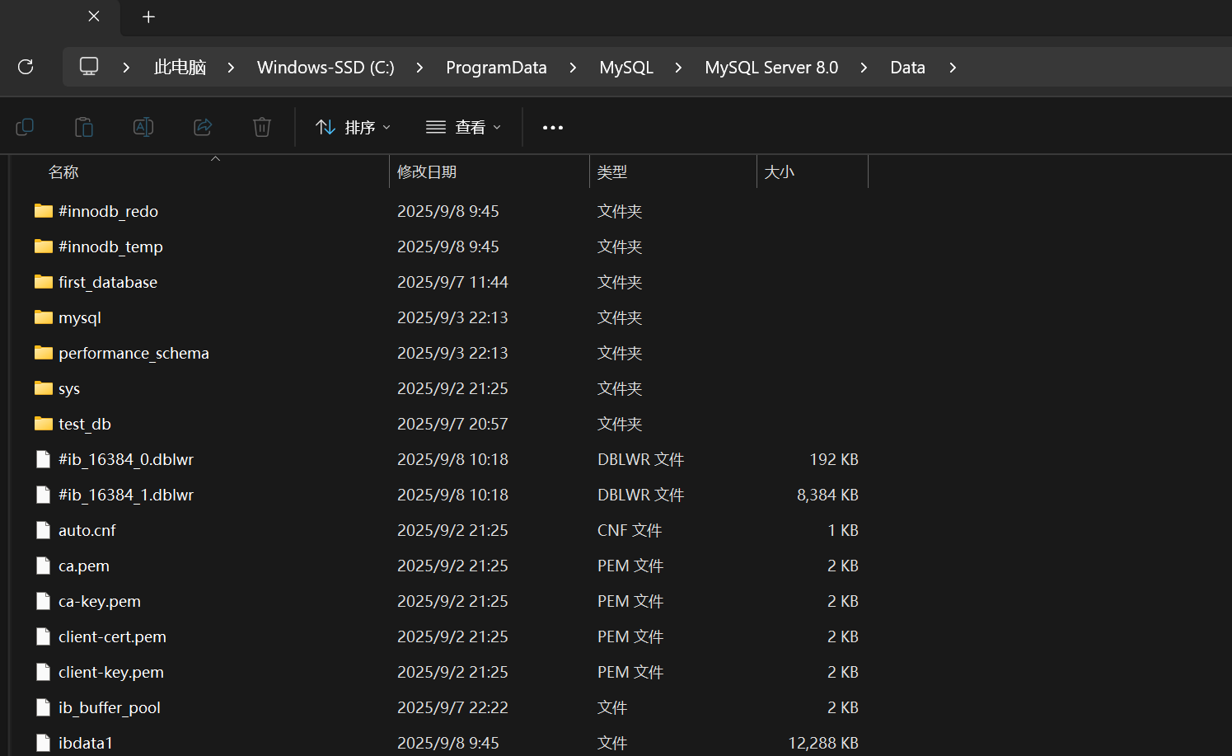Click the file name performance_schema

(x=134, y=353)
